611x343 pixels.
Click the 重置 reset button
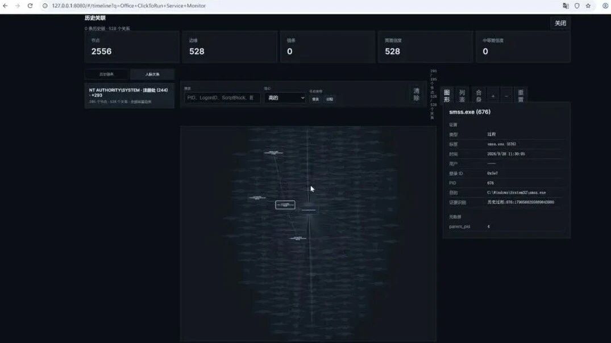tap(521, 96)
